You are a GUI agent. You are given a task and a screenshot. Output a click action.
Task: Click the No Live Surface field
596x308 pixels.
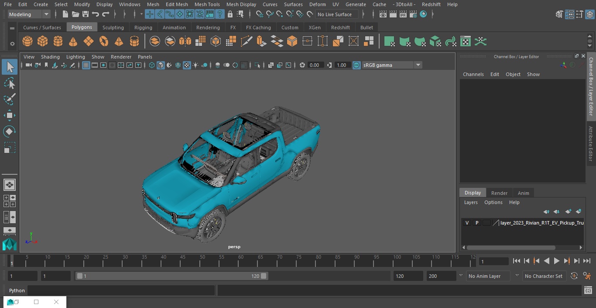337,14
